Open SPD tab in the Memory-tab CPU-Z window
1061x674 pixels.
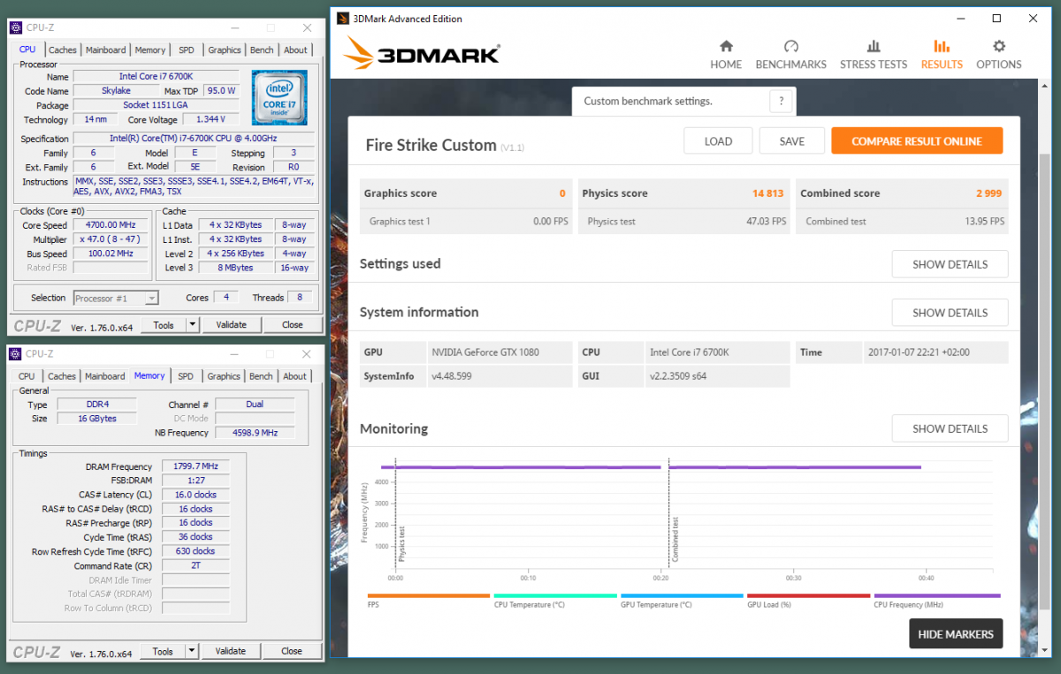186,376
